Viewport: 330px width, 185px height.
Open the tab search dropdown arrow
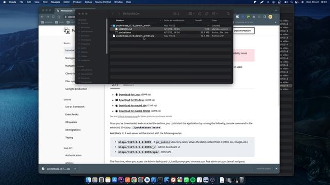point(276,11)
